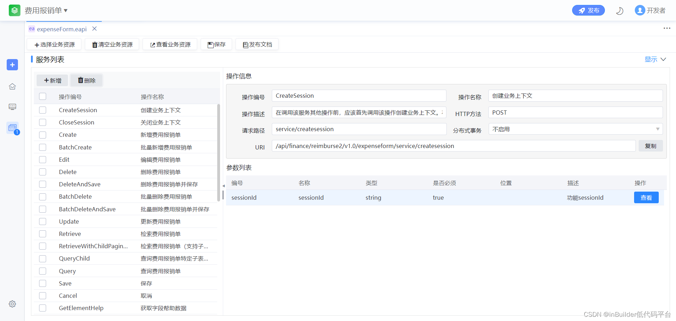
Task: Check the Create row checkbox
Action: point(43,135)
